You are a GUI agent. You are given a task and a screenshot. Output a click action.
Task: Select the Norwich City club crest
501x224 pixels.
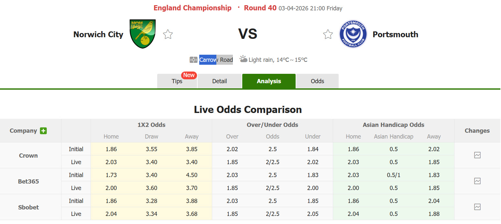coord(142,34)
